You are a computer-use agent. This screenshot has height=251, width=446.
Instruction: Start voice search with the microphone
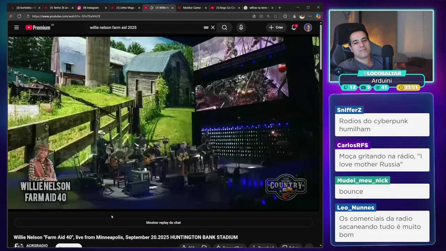241,28
